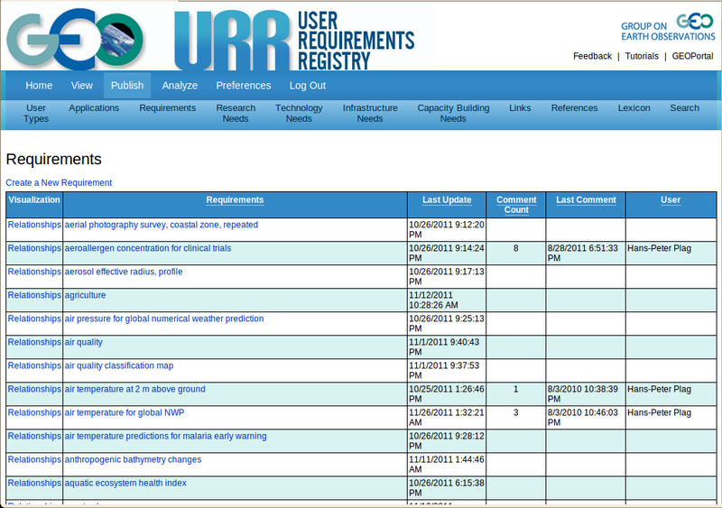Open the Lexicon tab
722x508 pixels.
pos(634,108)
